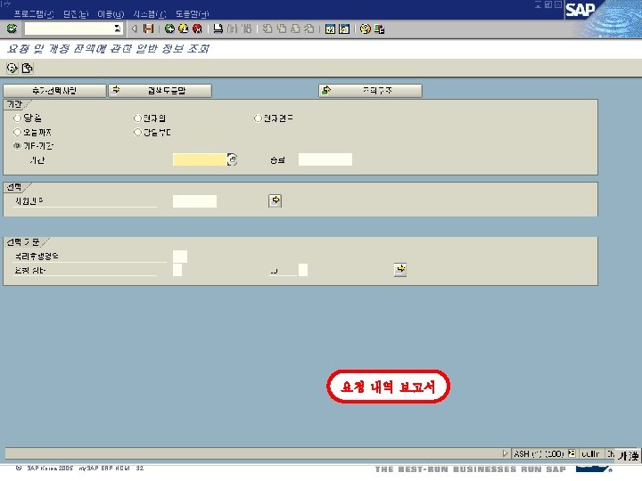Open the 프로그램 menu

34,14
